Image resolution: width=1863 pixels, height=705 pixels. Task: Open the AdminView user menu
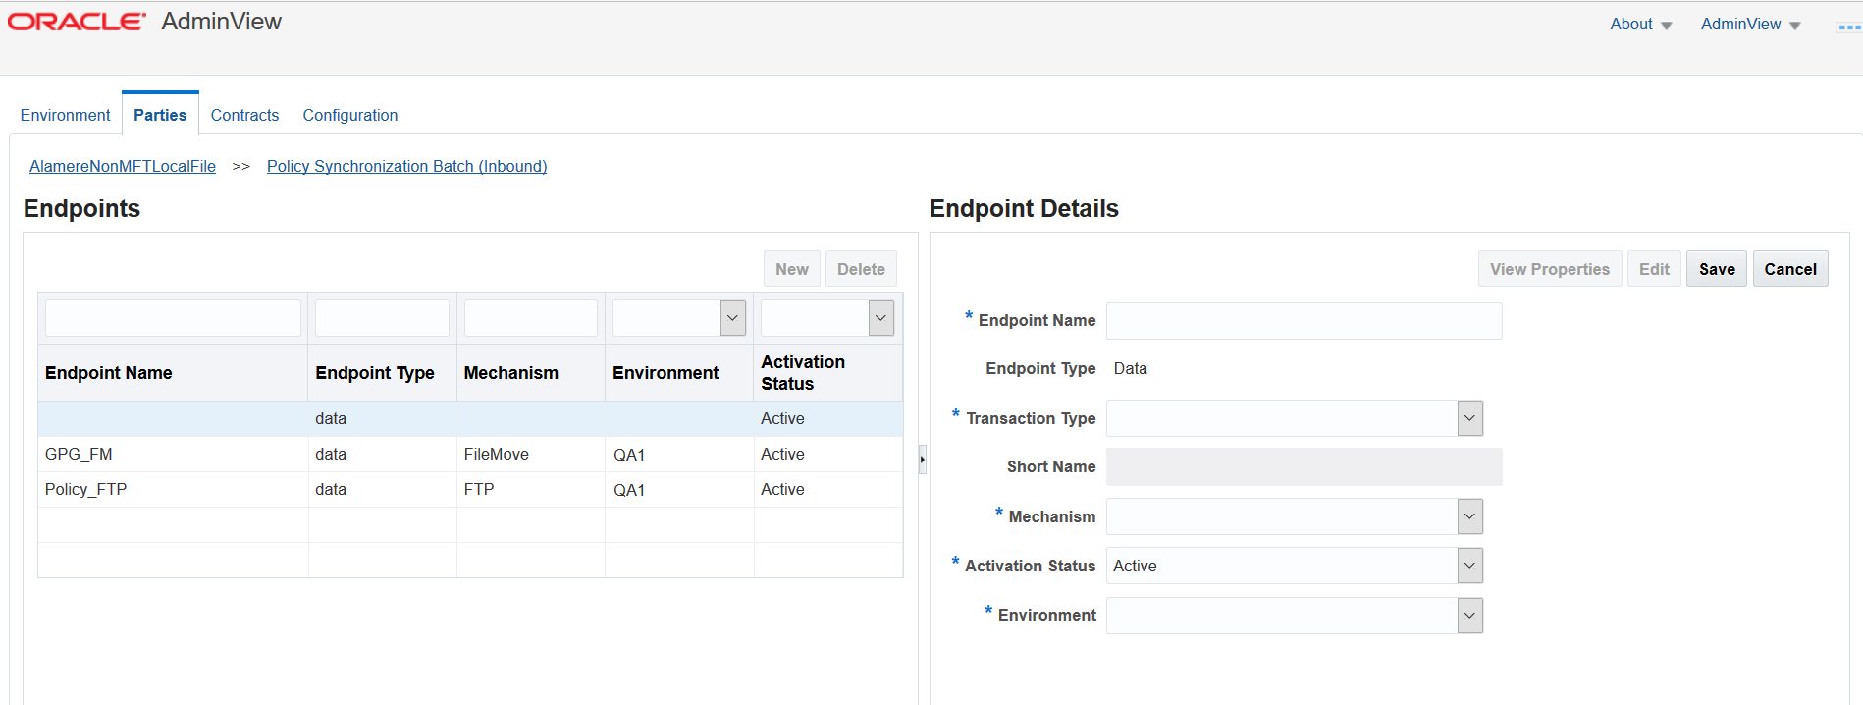click(1750, 25)
